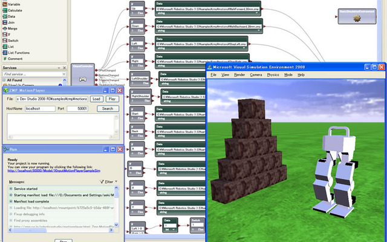The image size is (387, 242).
Task: Click the Filter funnel icon in Run window
Action: coord(102,181)
